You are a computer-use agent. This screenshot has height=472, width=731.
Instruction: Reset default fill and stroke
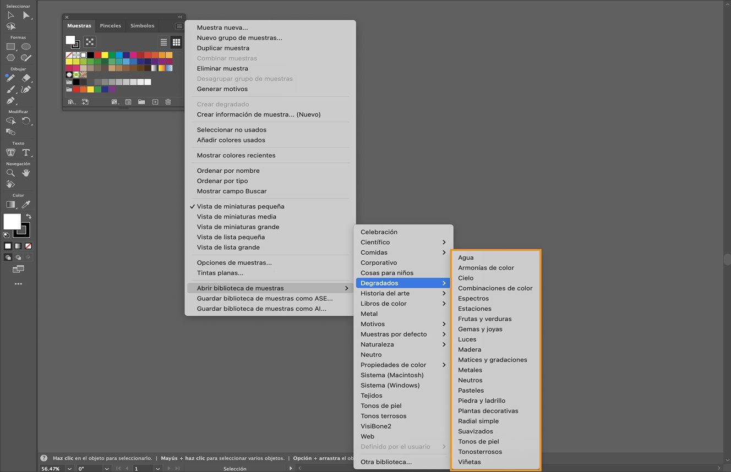pos(6,235)
